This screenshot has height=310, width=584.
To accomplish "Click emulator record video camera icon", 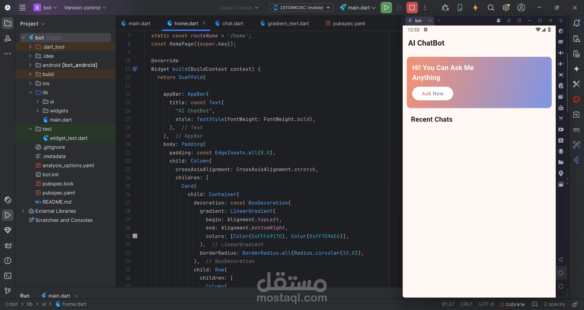I will pos(561,129).
